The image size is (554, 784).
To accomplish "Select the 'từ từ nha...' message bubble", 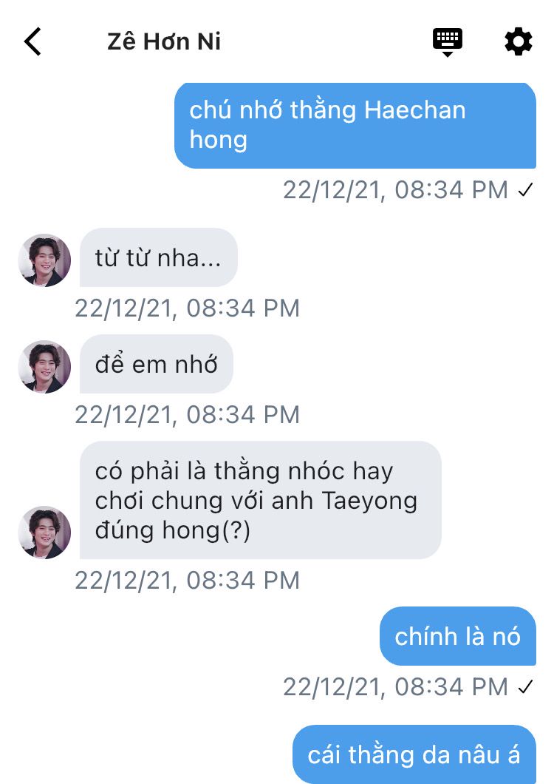I will click(x=158, y=258).
